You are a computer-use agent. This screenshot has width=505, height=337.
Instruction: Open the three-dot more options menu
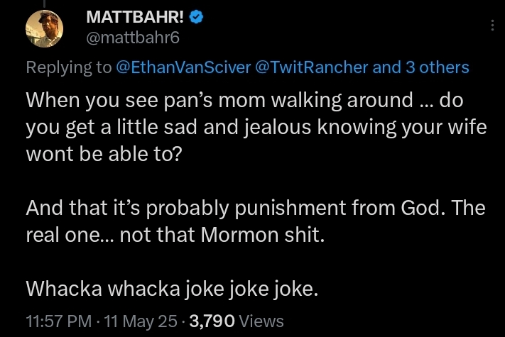(492, 25)
